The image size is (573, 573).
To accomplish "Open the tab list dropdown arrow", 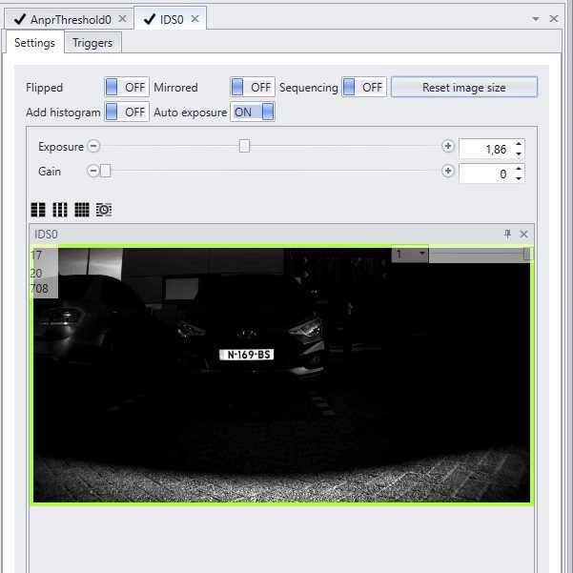I will pyautogui.click(x=536, y=19).
